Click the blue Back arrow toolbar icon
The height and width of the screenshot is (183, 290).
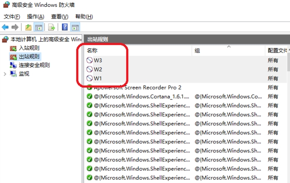click(5, 27)
